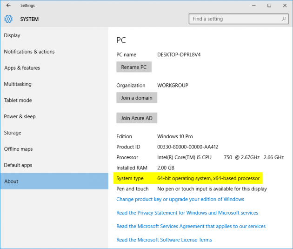Open Microsoft Software License Terms link
This screenshot has height=249, width=293.
point(164,240)
